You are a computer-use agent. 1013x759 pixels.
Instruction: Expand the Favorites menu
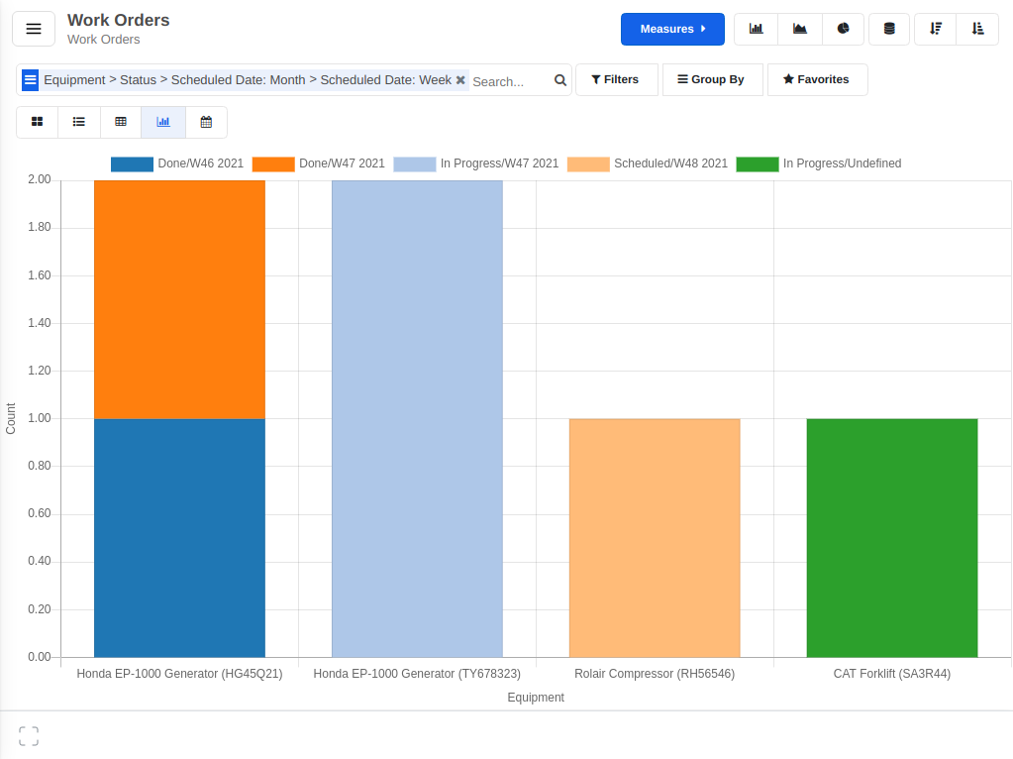pos(817,79)
